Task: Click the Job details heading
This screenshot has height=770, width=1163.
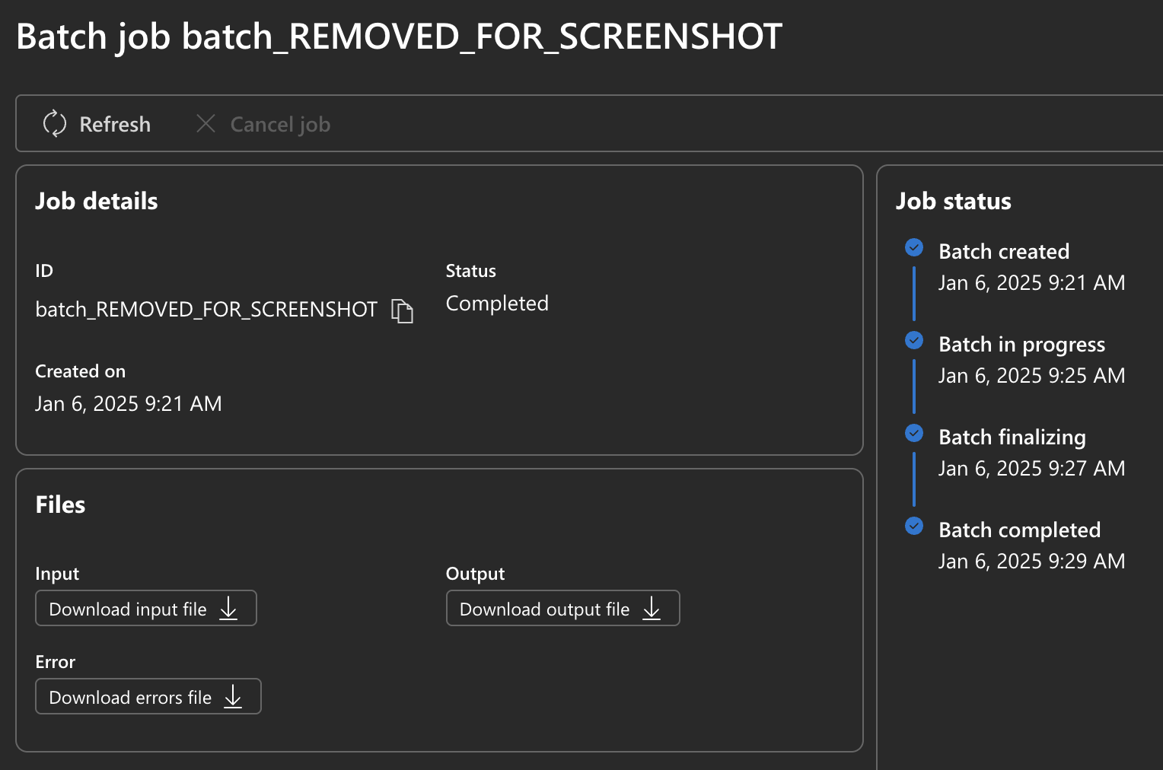Action: click(97, 201)
